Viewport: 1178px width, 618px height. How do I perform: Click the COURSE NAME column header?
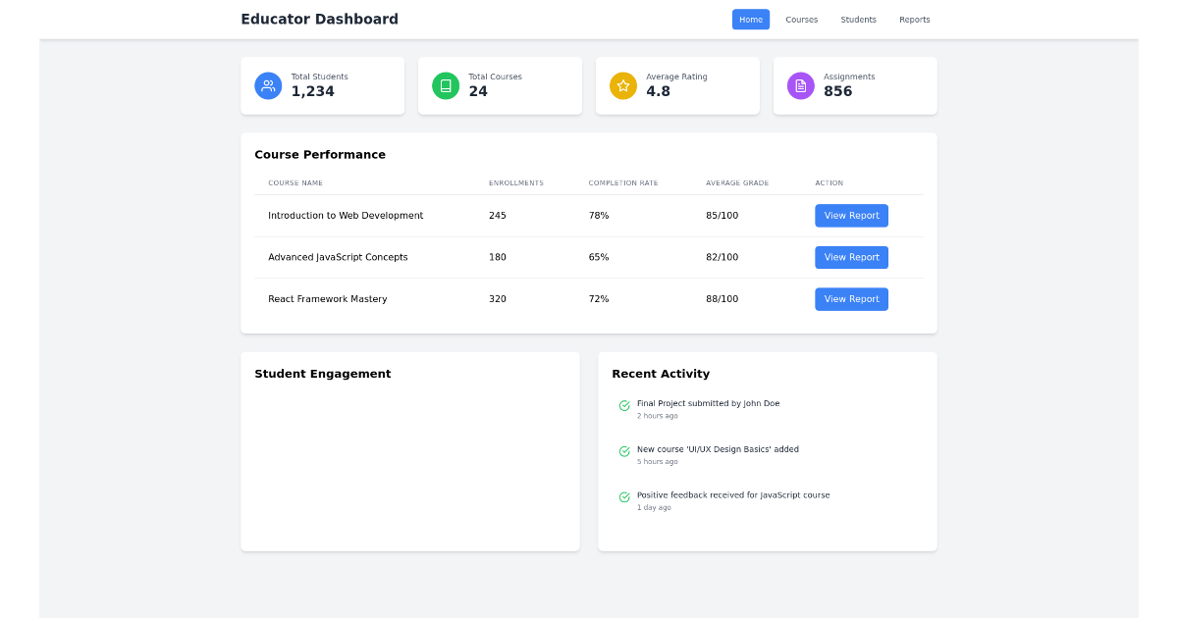coord(296,182)
